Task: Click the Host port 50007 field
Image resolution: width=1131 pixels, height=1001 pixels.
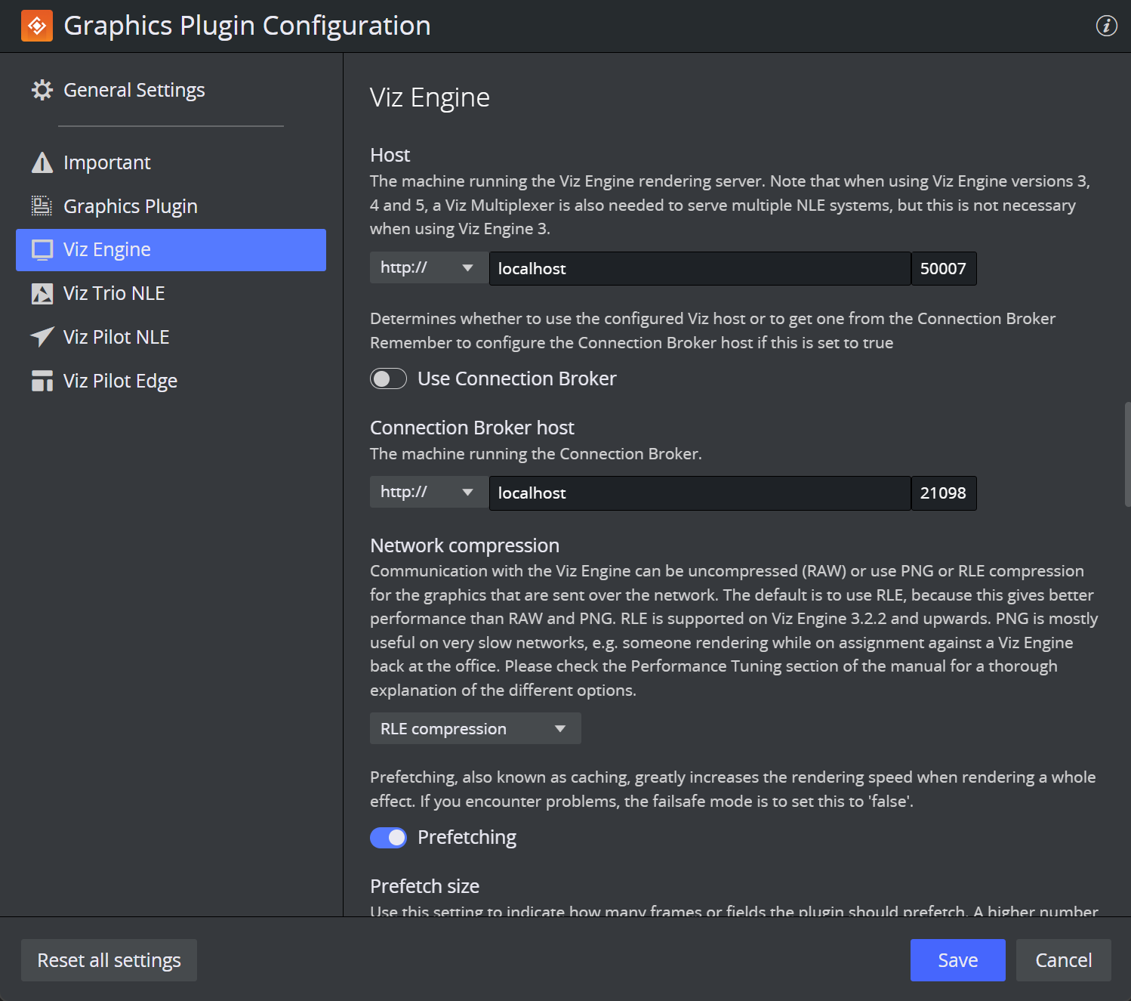Action: (x=944, y=268)
